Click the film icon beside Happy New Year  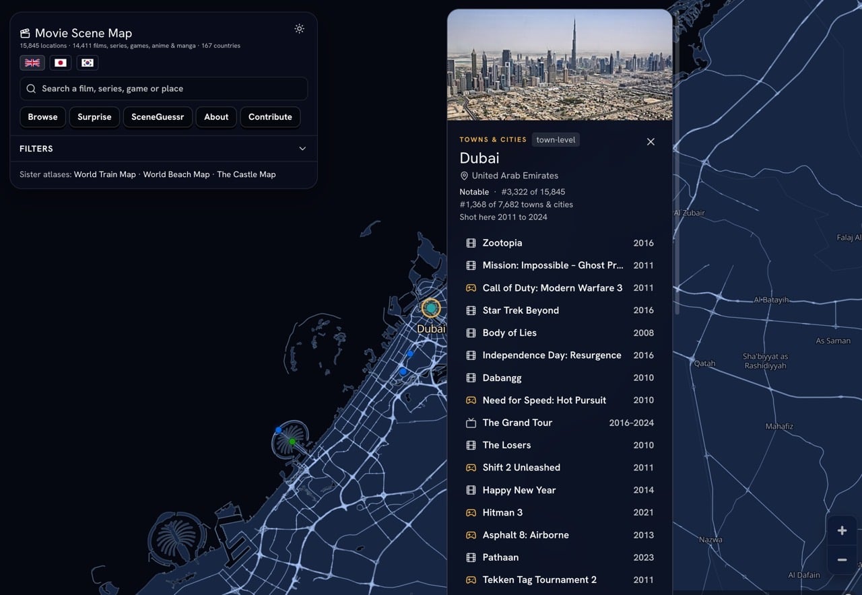(471, 490)
